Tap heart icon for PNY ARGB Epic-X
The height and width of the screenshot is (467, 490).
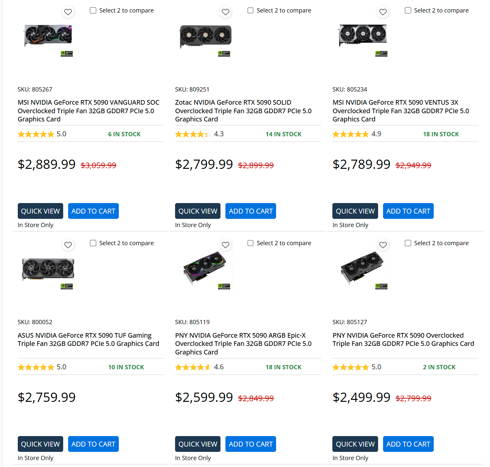pyautogui.click(x=225, y=245)
